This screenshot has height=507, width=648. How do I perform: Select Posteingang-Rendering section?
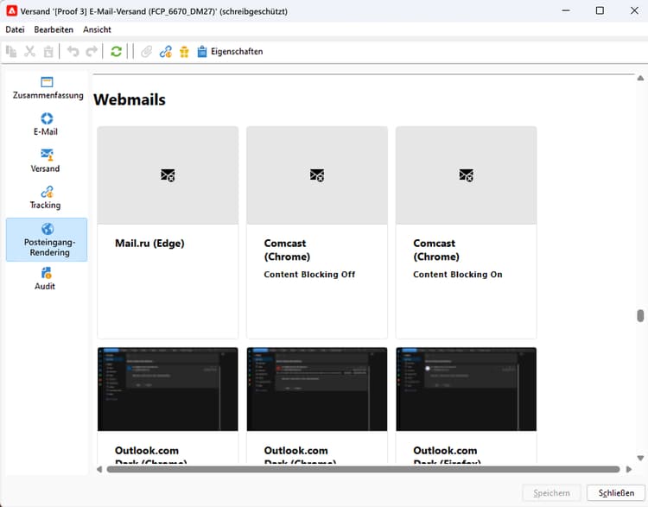(47, 239)
